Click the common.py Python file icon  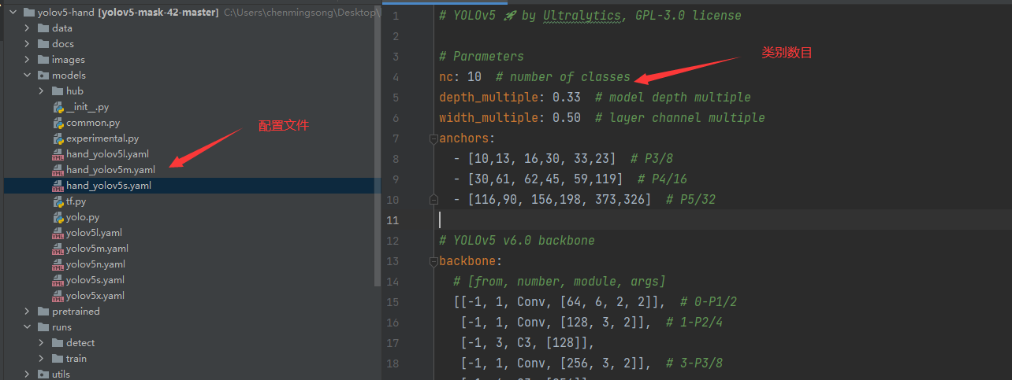coord(58,123)
